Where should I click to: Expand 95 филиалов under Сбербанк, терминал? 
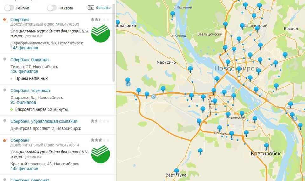[x=23, y=103]
